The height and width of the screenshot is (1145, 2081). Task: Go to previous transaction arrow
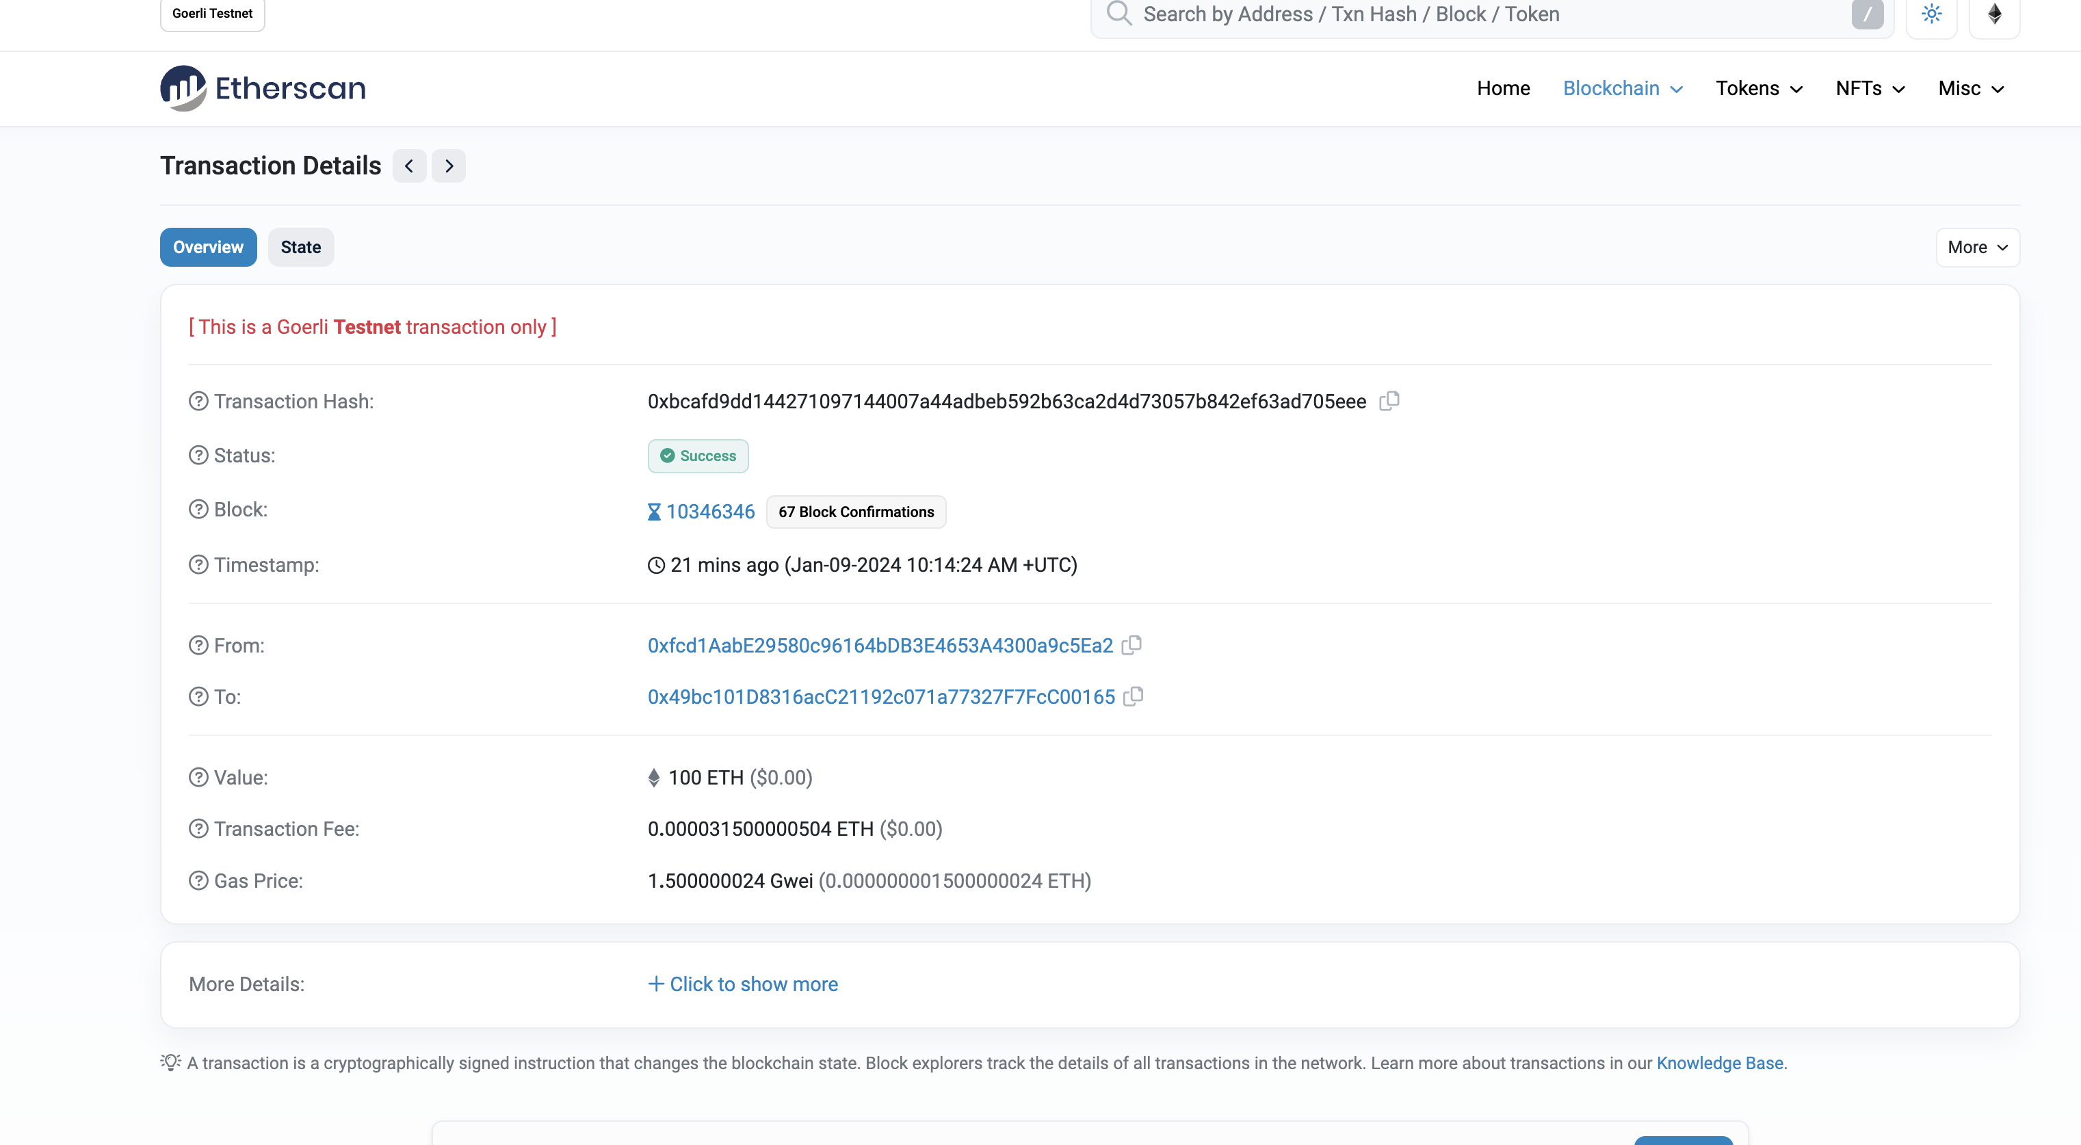[x=410, y=166]
